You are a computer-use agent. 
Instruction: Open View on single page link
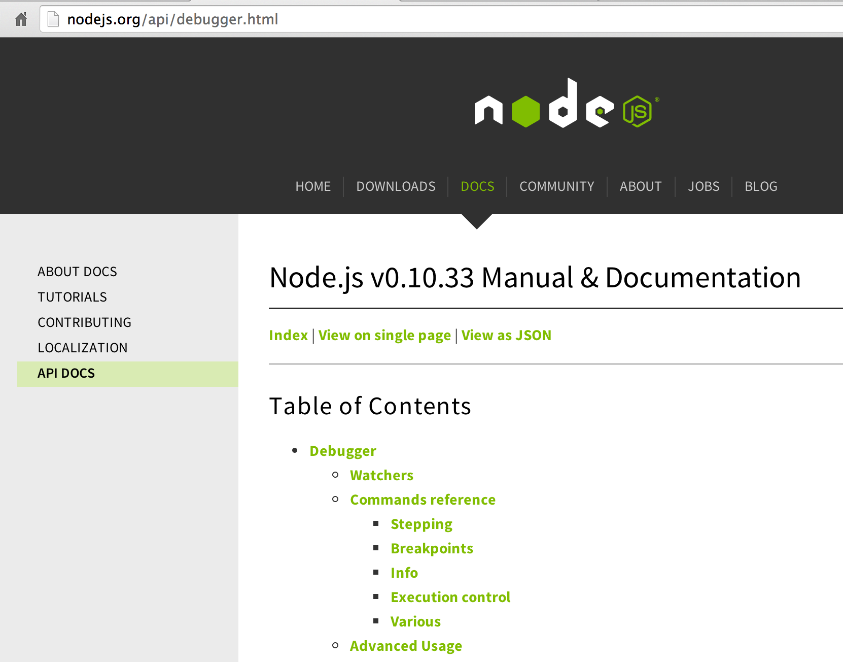[384, 336]
